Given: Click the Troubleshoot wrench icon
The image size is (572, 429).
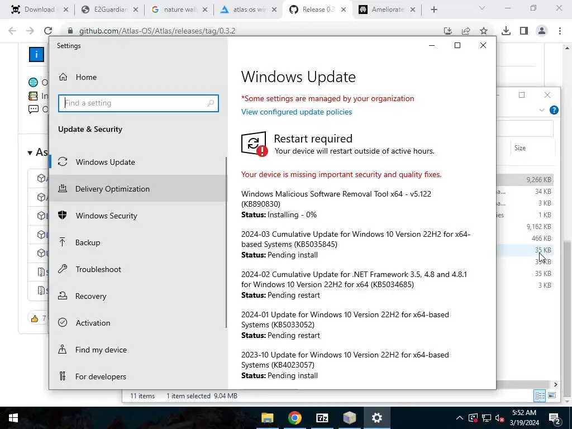Looking at the screenshot, I should [63, 269].
